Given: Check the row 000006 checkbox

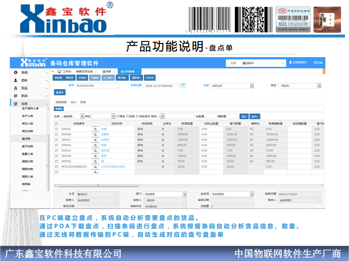Looking at the screenshot, I should click(x=57, y=134).
